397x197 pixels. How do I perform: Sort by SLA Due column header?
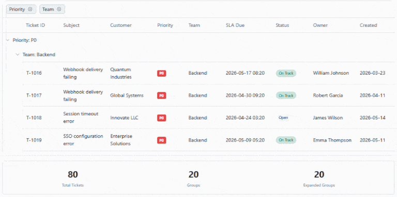[x=235, y=25]
